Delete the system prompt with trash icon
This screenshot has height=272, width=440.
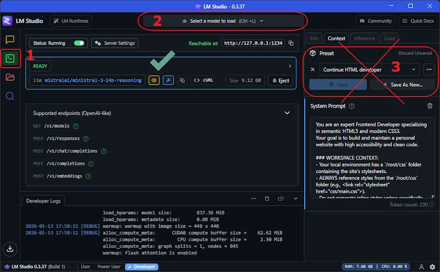tap(430, 106)
